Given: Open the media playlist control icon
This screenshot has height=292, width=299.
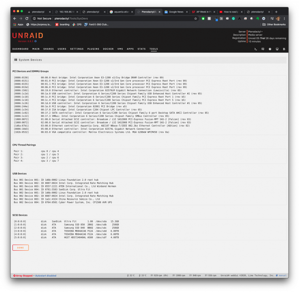Looking at the screenshot, I should click(x=272, y=18).
